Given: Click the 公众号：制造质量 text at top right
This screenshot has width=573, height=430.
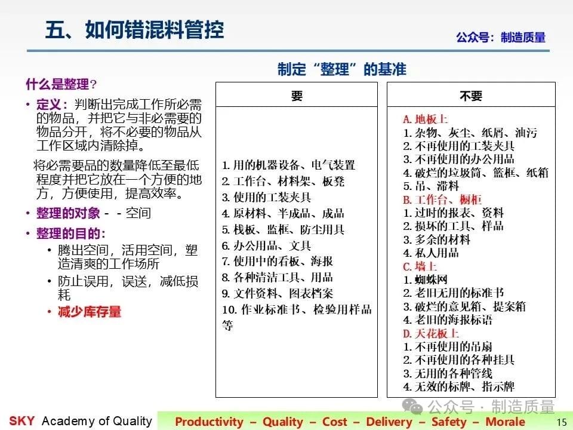Looking at the screenshot, I should [501, 37].
